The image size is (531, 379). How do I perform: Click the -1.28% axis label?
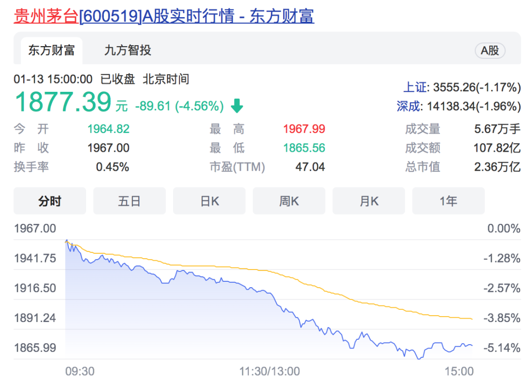click(501, 258)
